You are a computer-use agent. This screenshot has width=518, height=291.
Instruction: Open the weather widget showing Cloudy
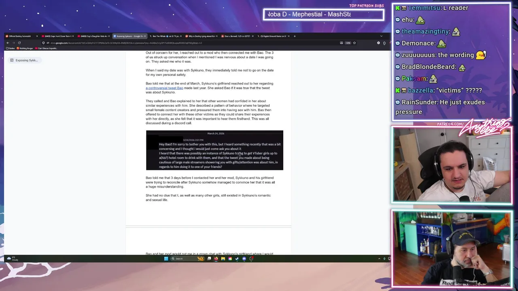(x=12, y=259)
